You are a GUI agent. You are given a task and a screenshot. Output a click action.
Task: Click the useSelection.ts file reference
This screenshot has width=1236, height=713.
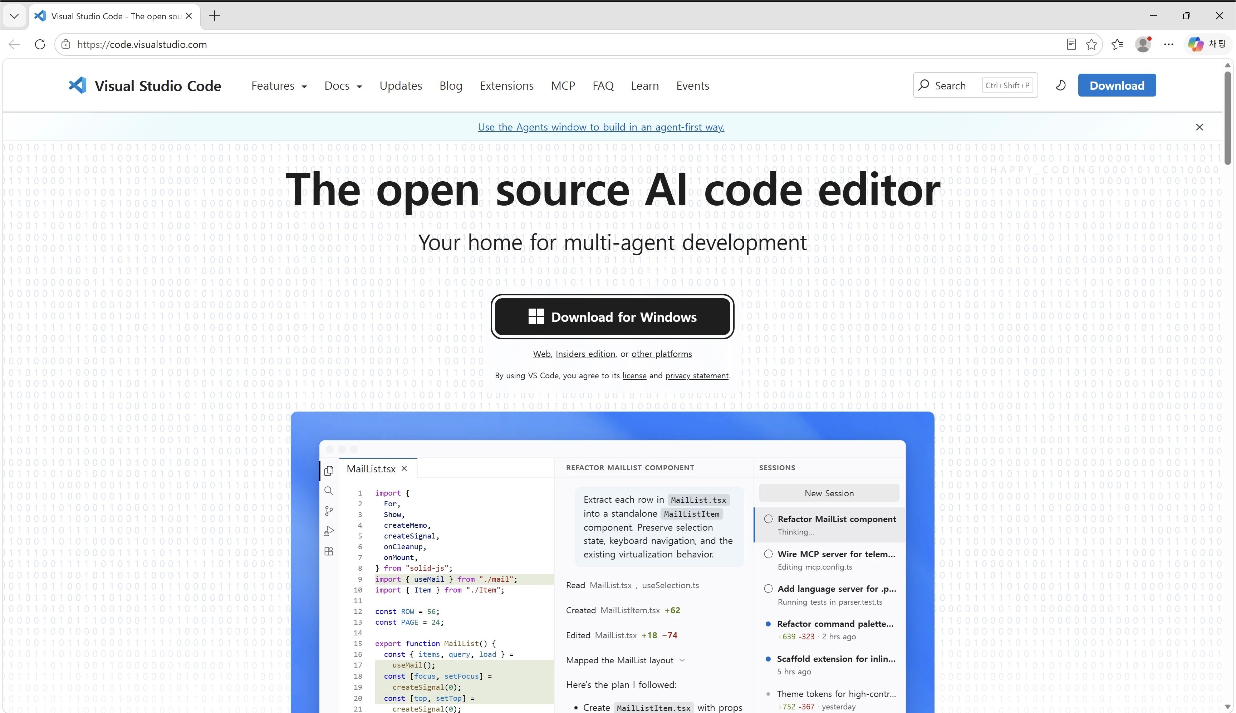point(671,585)
